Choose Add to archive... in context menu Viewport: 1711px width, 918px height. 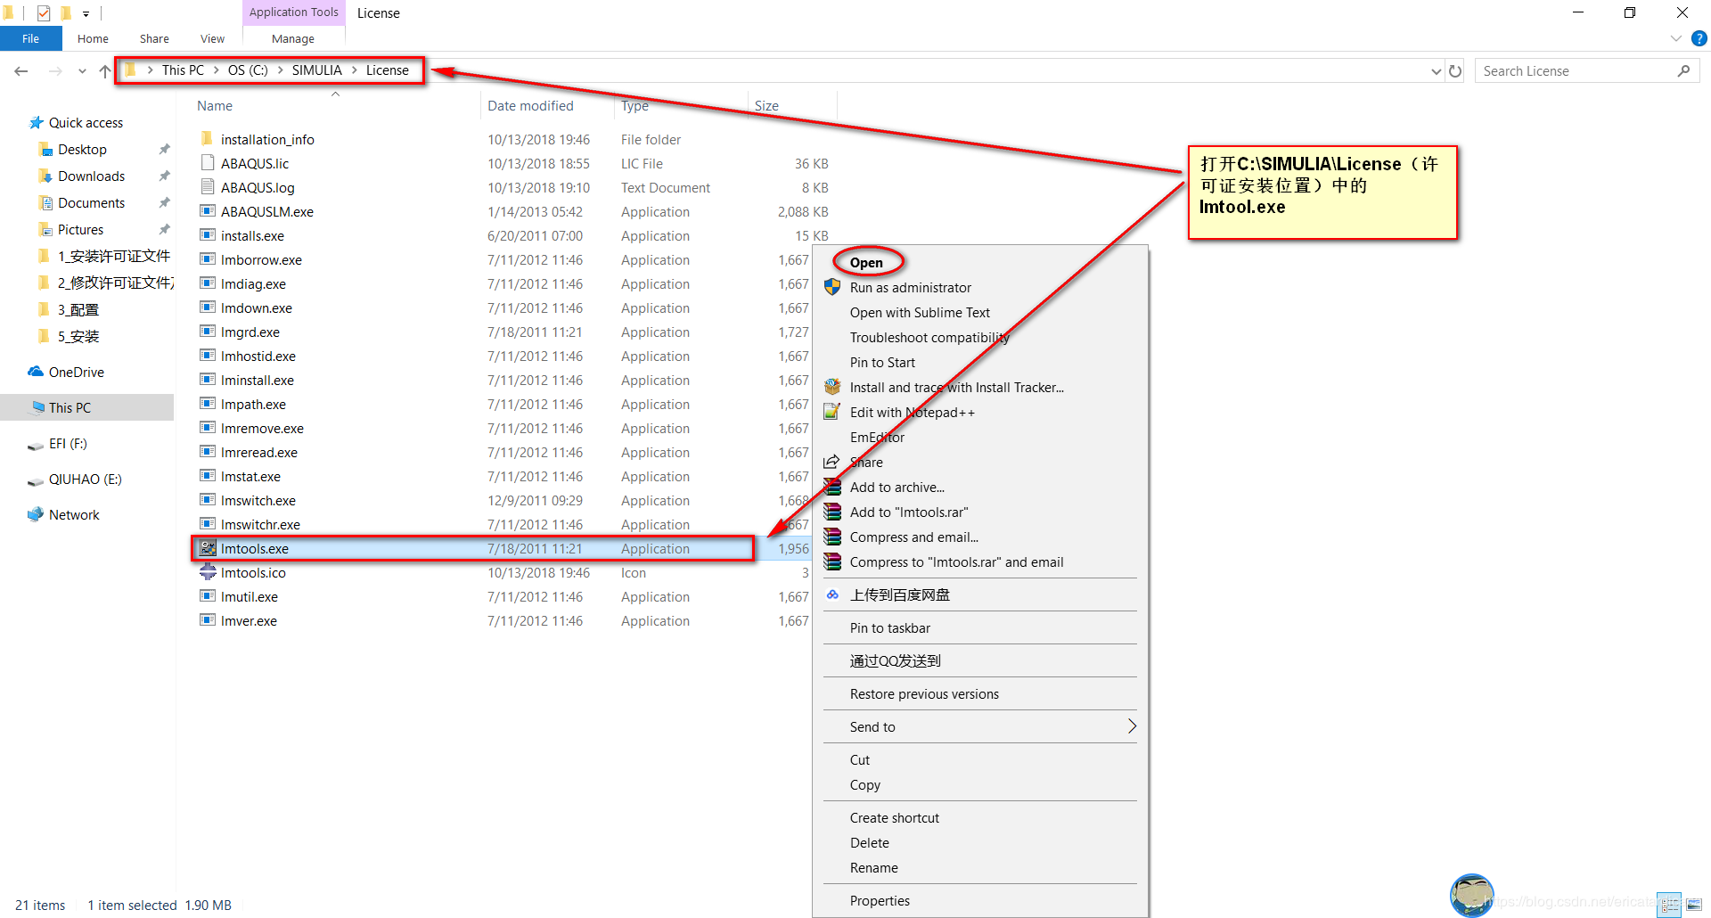pos(896,487)
